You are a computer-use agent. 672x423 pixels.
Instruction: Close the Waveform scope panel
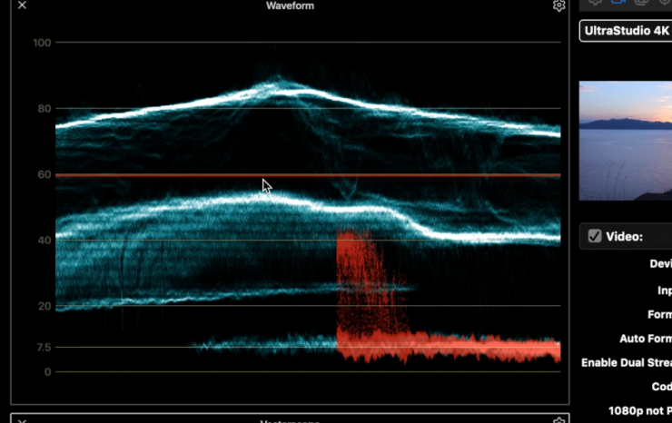[x=22, y=5]
